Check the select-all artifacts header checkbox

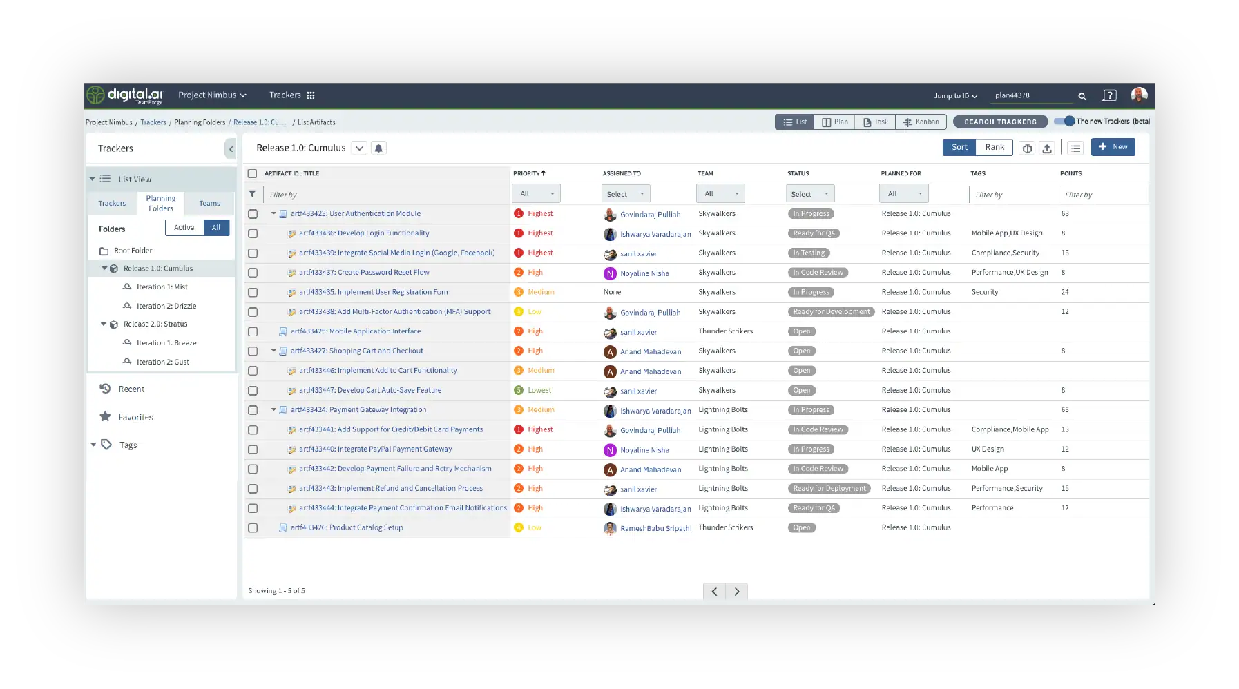click(x=253, y=174)
